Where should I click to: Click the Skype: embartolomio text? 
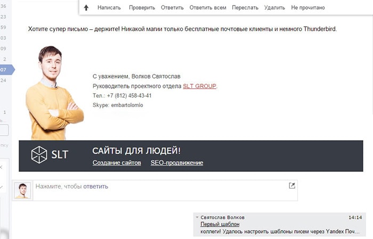point(118,105)
